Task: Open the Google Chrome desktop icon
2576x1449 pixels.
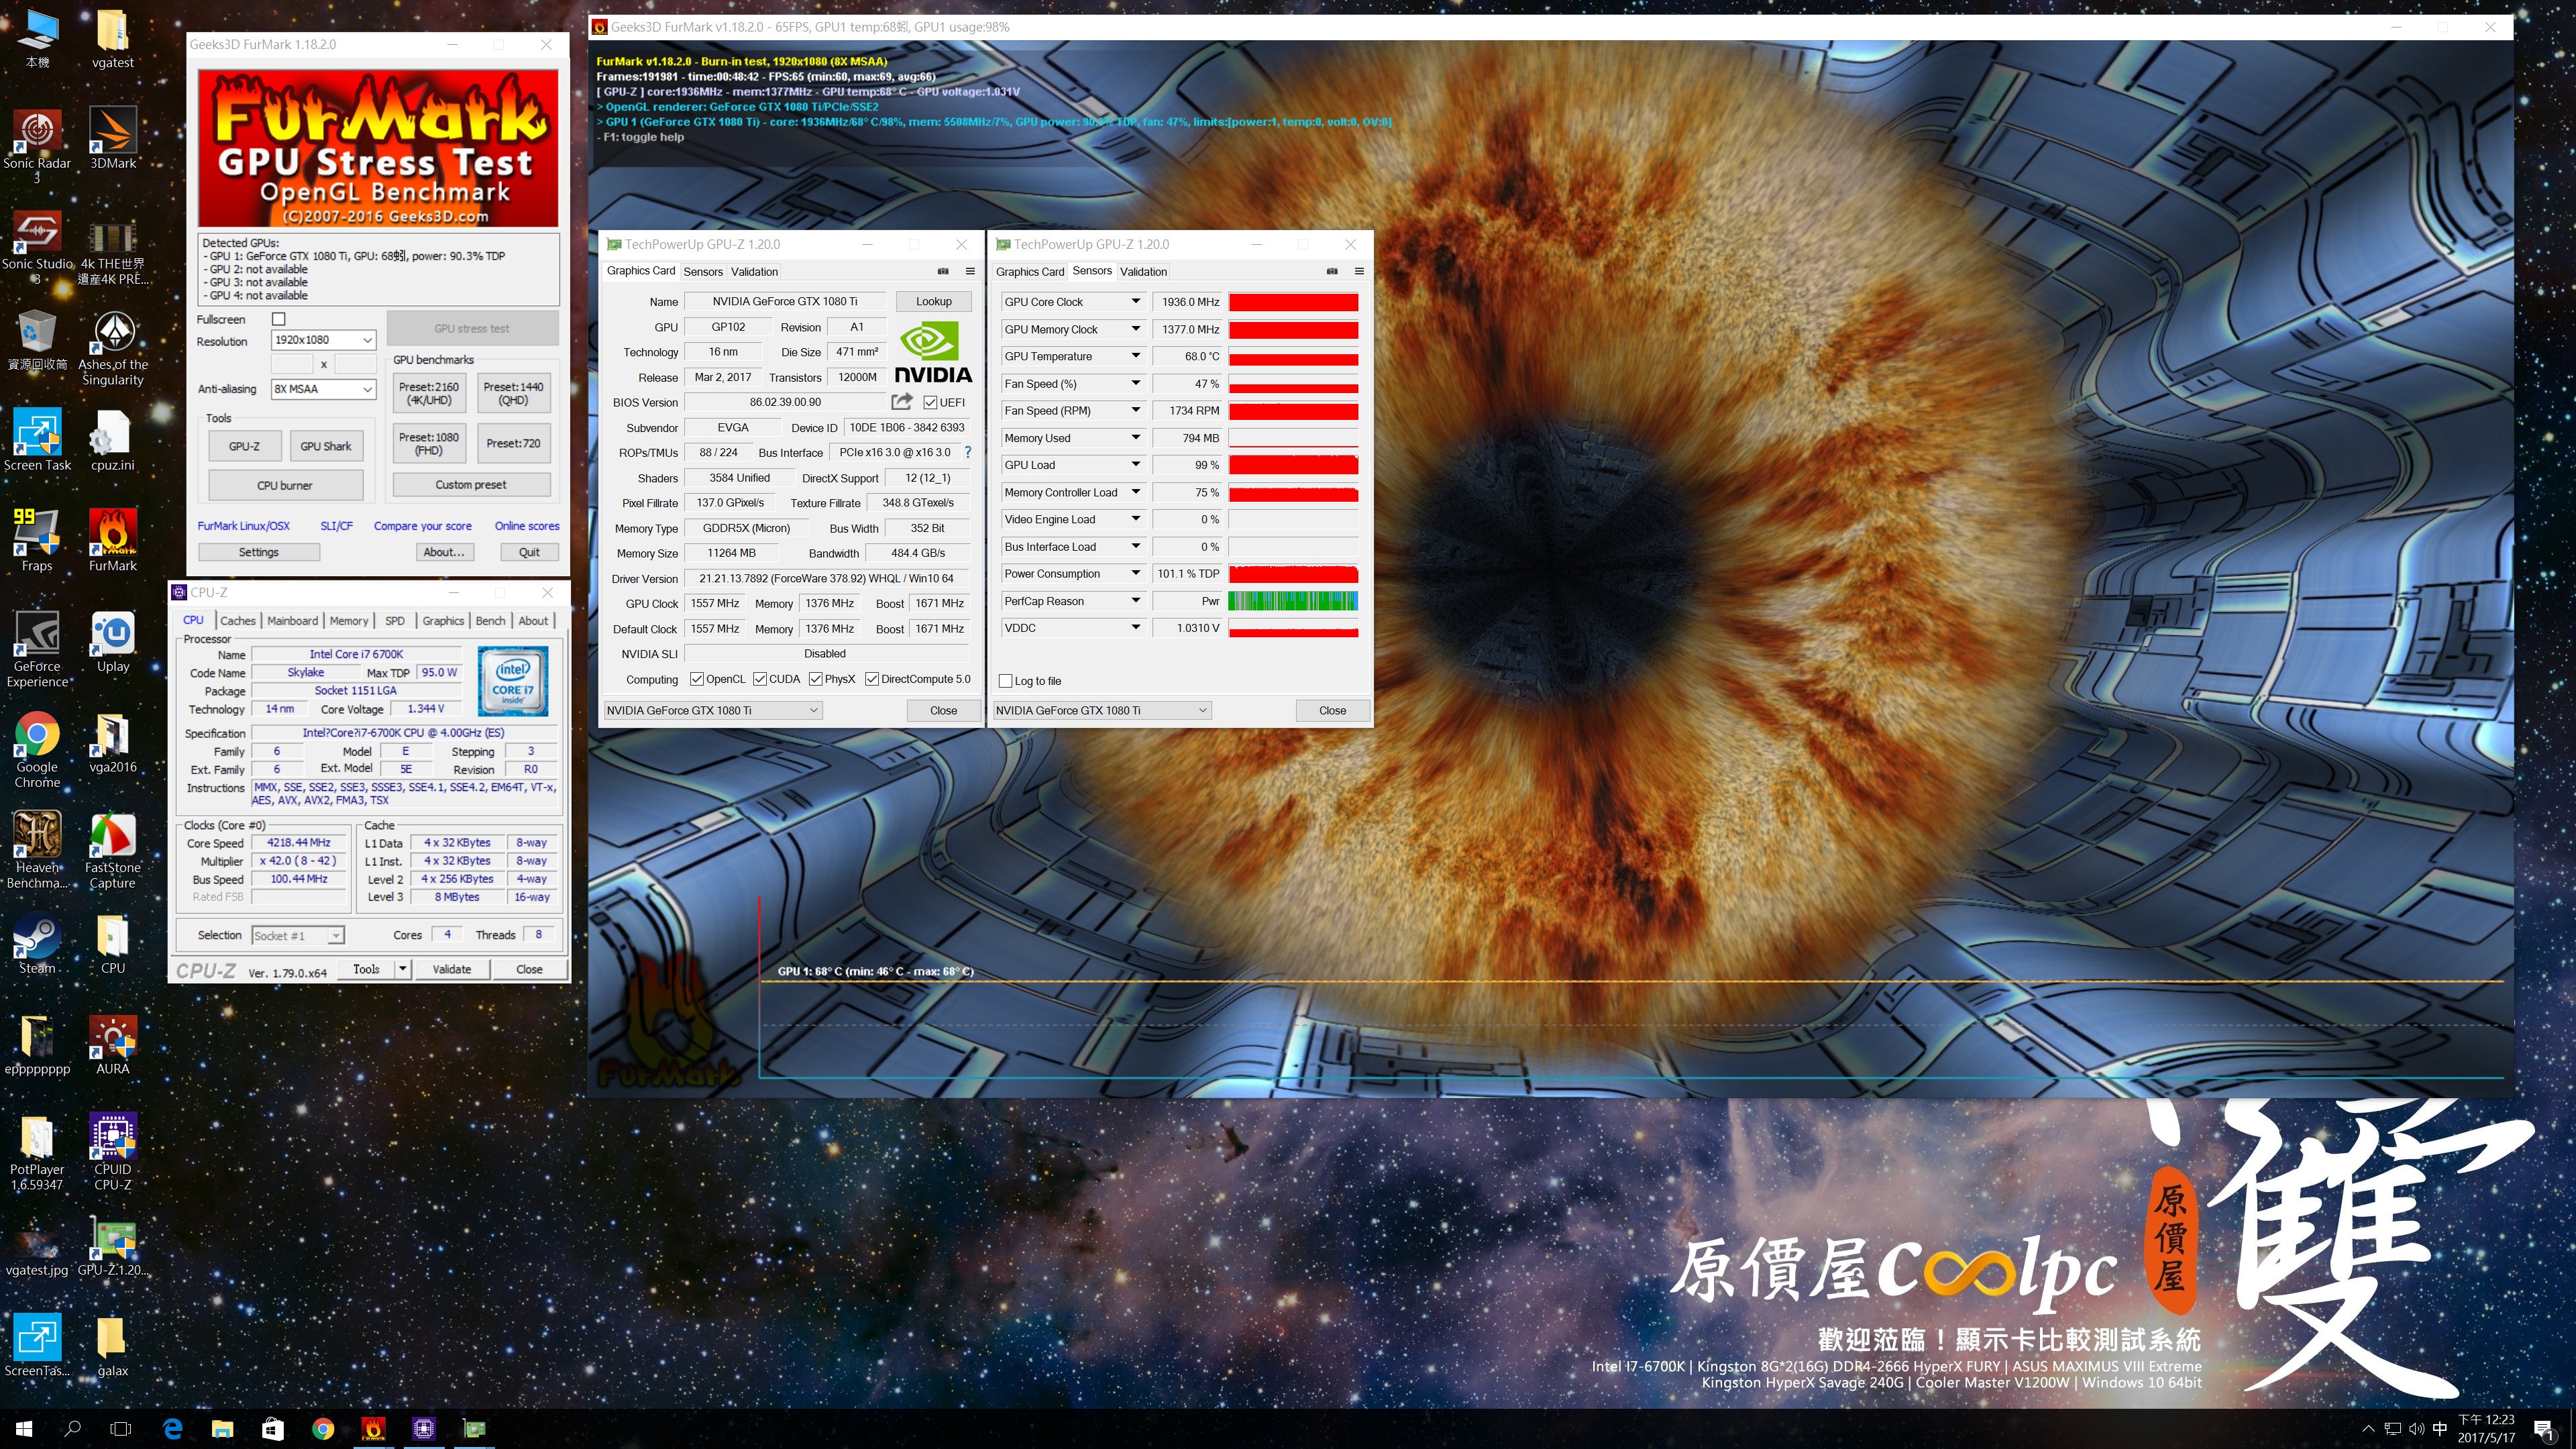Action: 37,750
